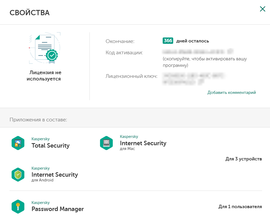This screenshot has height=221, width=270.
Task: Click the Приложения в составе section header
Action: 38,120
